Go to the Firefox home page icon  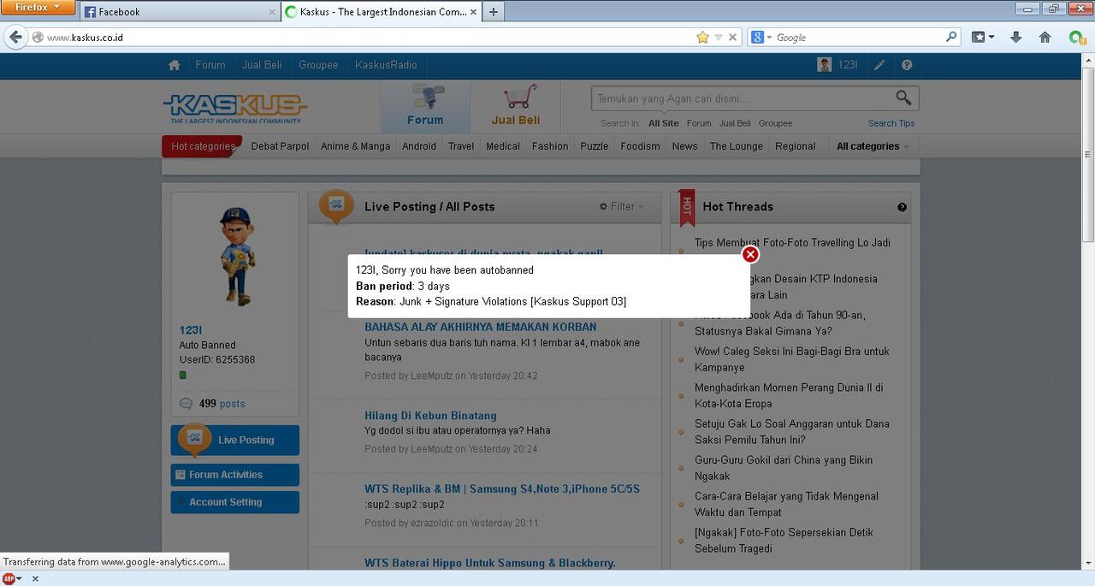(1045, 38)
